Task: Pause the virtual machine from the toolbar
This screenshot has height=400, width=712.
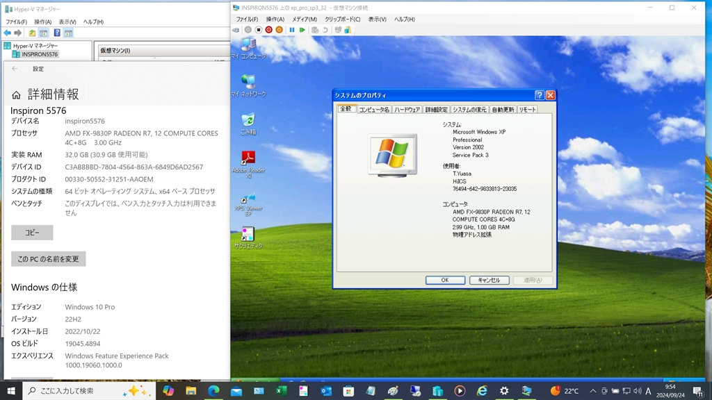Action: pyautogui.click(x=291, y=30)
